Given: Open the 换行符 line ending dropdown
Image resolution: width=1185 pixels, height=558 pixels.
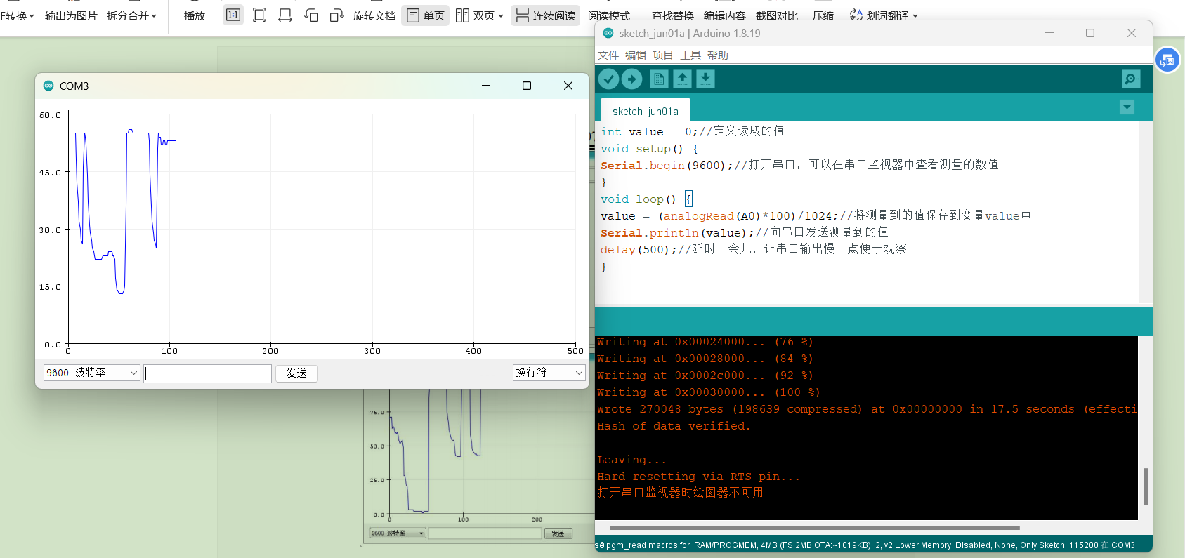Looking at the screenshot, I should tap(549, 373).
